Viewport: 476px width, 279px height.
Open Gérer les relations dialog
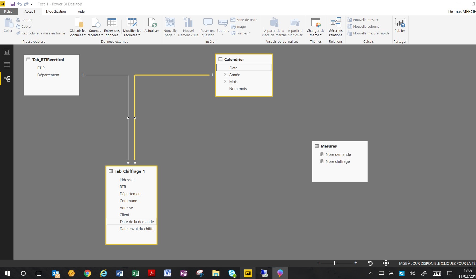point(336,27)
